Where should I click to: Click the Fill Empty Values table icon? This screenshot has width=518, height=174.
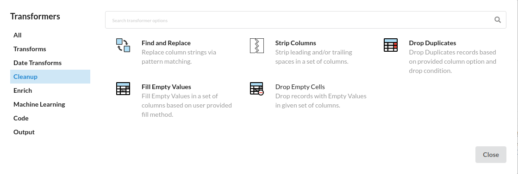[x=123, y=89]
